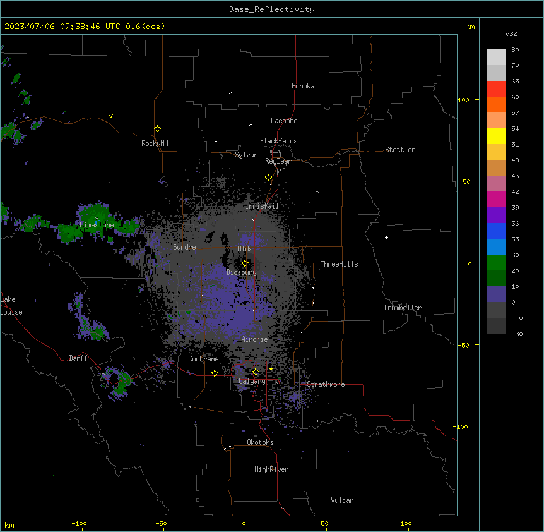Click the yellow V marker northwest of RockyMH
Viewport: 544px width, 532px height.
[x=110, y=116]
